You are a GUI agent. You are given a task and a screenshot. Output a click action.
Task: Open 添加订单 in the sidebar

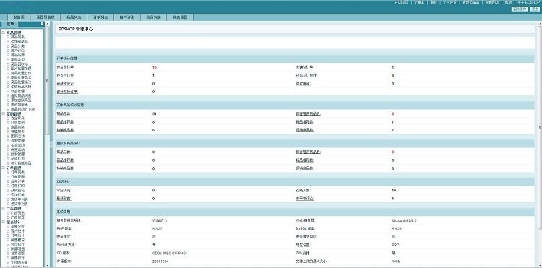(17, 194)
